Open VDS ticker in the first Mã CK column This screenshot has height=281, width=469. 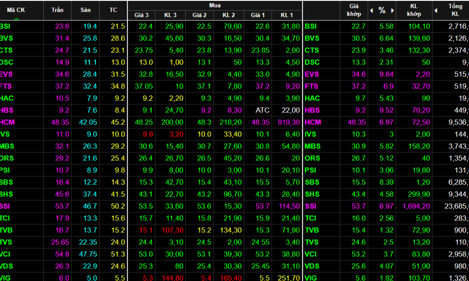[6, 266]
